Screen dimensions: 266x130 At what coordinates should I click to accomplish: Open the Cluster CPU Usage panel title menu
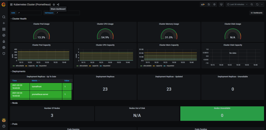[x=105, y=24]
